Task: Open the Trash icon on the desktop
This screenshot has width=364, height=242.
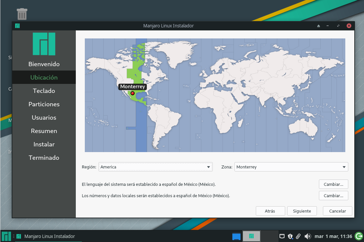Action: point(22,14)
